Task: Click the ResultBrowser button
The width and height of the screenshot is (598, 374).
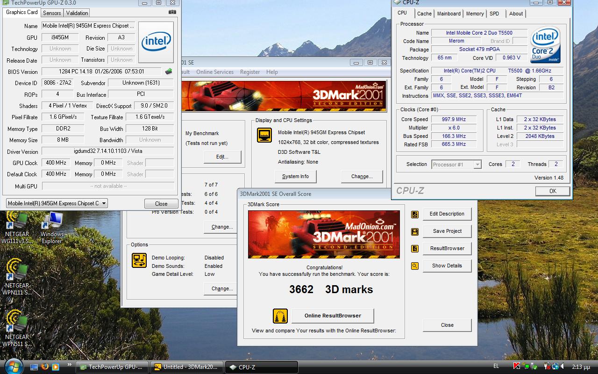Action: [447, 249]
